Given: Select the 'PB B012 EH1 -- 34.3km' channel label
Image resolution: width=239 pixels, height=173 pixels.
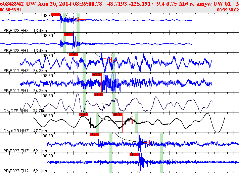Looking at the screenshot, I should pos(25,91).
